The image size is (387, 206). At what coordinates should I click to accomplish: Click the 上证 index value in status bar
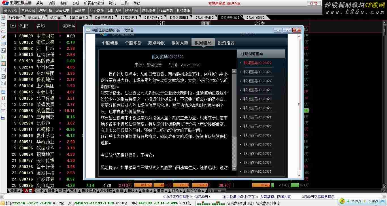click(x=19, y=203)
